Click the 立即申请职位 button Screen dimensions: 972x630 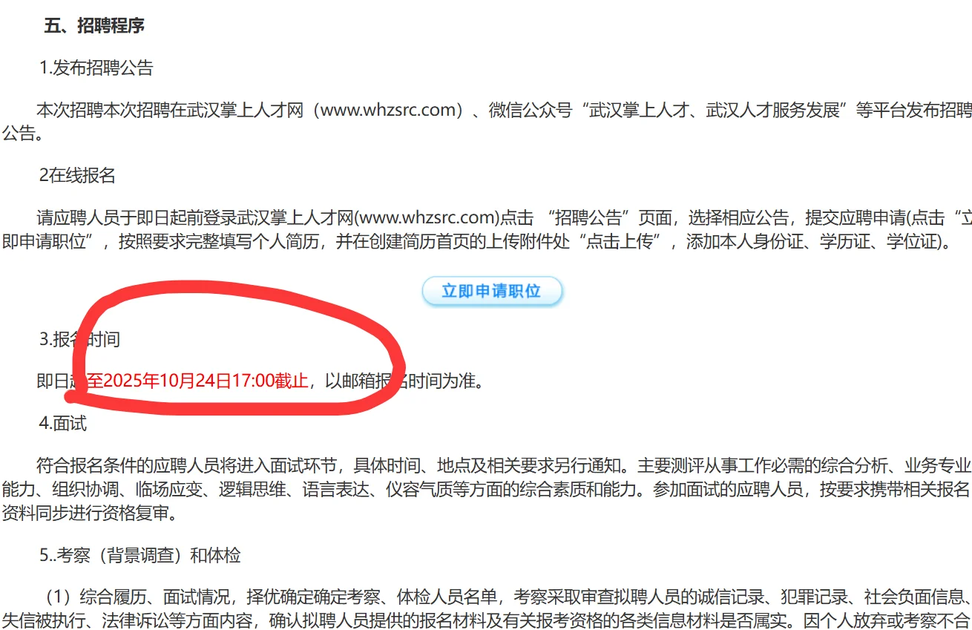tap(492, 291)
